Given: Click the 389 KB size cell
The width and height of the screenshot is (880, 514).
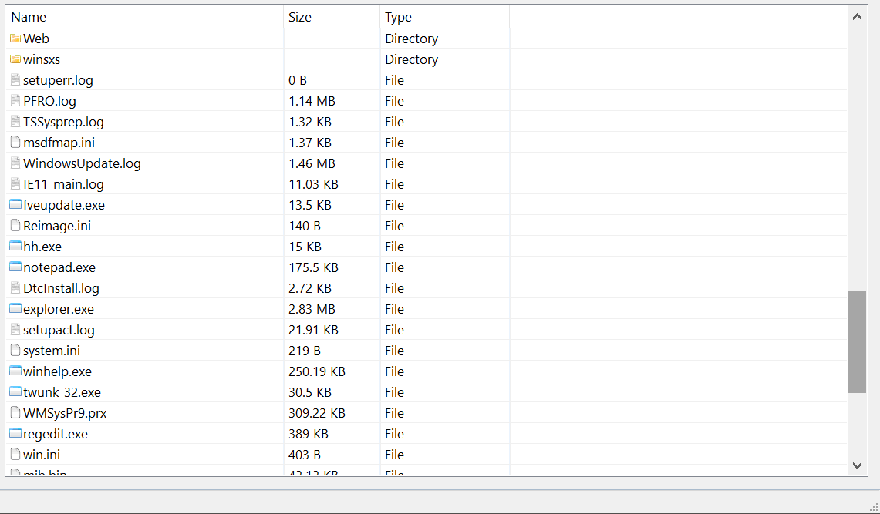Looking at the screenshot, I should [309, 434].
